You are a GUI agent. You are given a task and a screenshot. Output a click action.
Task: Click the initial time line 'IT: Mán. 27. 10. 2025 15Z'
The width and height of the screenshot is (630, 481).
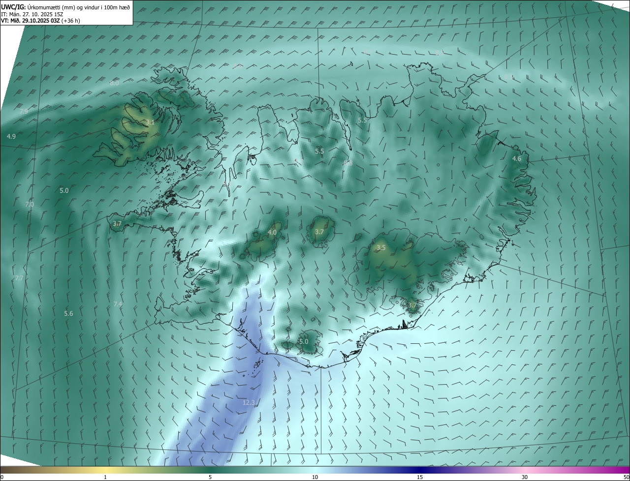click(32, 14)
